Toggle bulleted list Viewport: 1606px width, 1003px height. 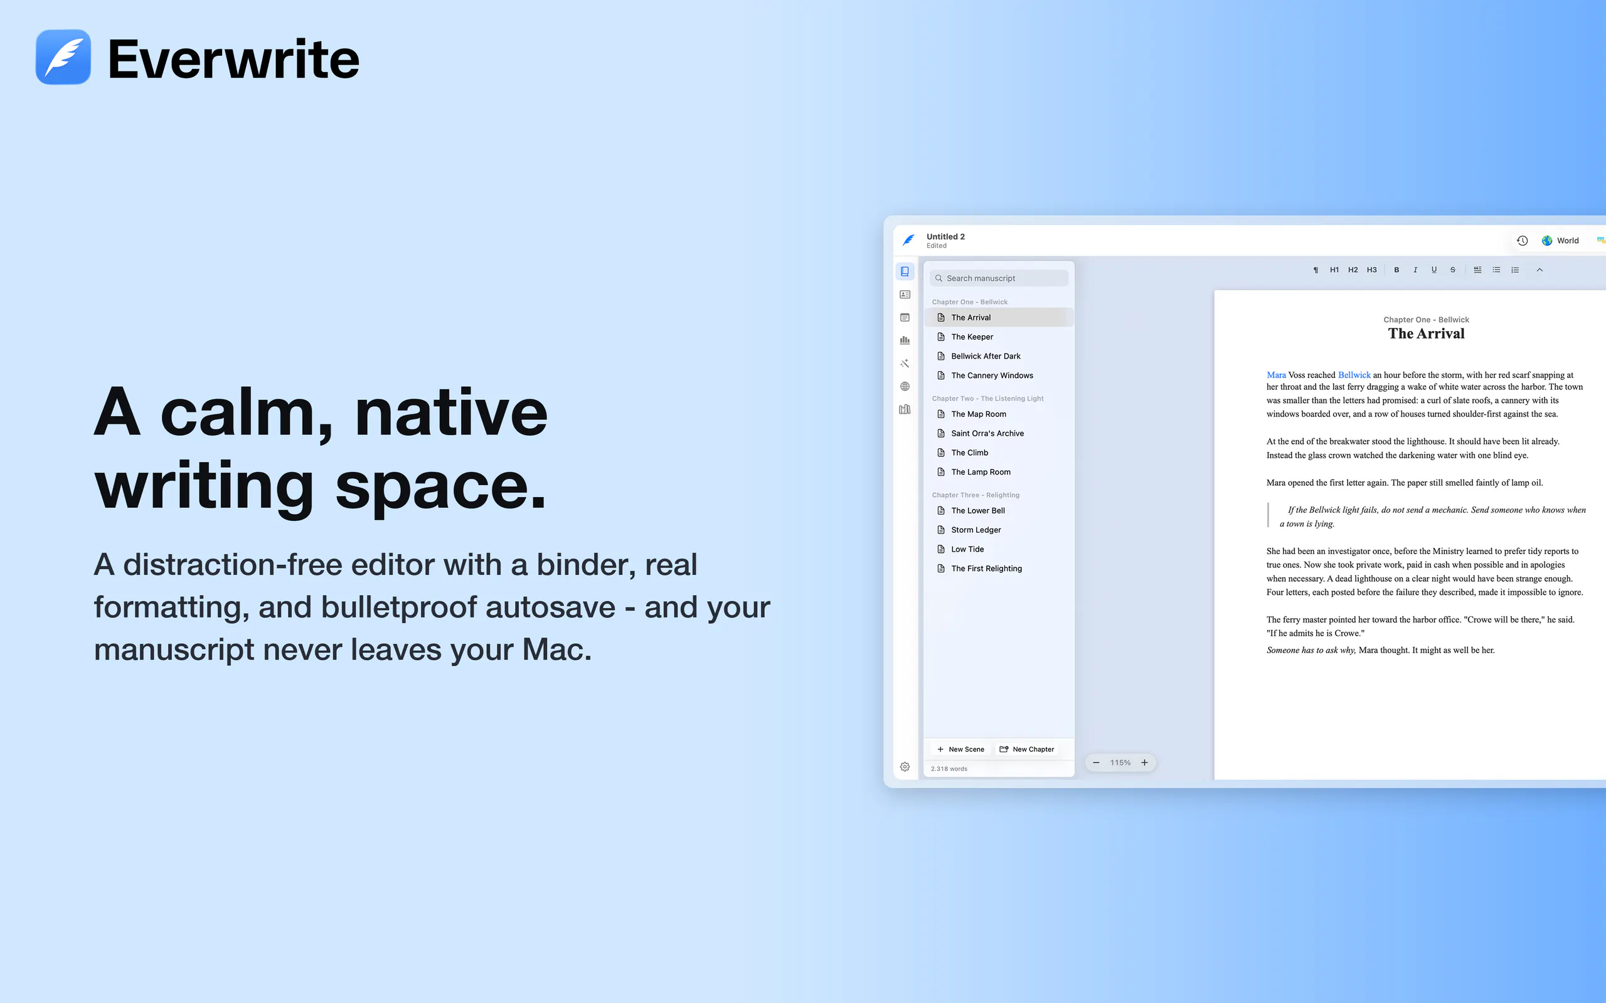point(1496,270)
